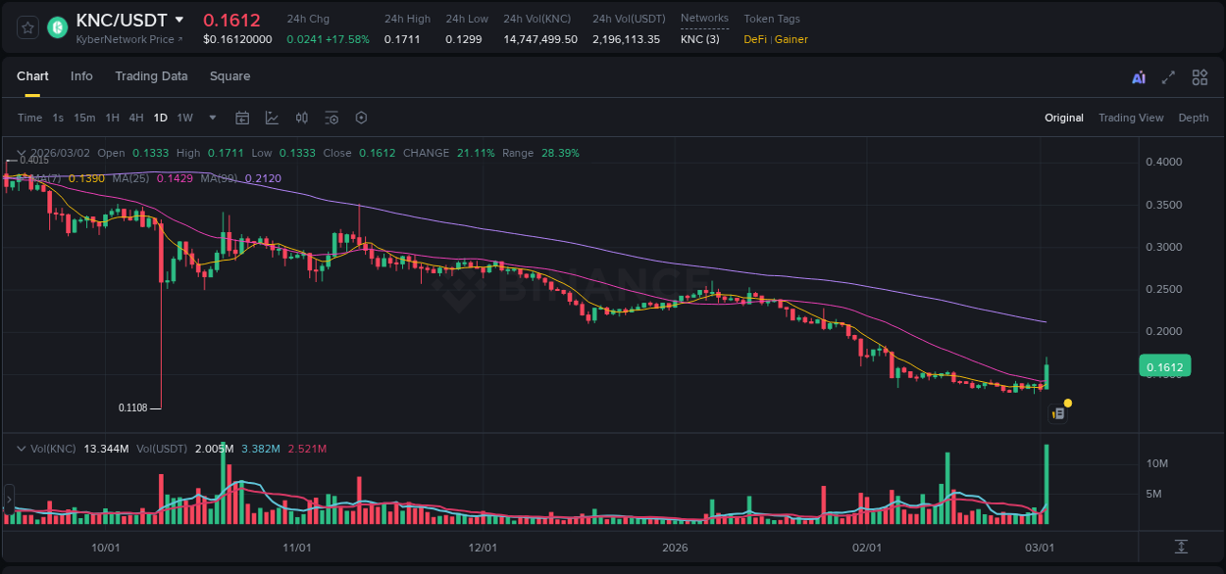Open the KNC/USDT pair dropdown
The image size is (1226, 574).
178,18
